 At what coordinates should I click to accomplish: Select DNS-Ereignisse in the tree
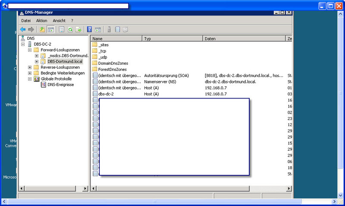60,85
